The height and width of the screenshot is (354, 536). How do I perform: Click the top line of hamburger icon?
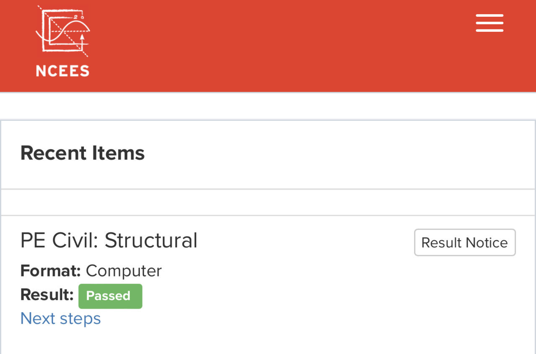point(489,16)
